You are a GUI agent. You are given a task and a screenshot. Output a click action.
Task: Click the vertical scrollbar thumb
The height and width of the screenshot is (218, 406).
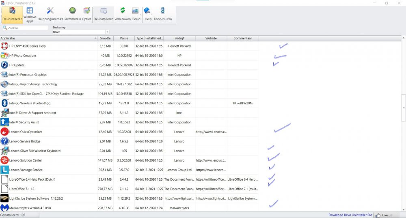pyautogui.click(x=404, y=108)
